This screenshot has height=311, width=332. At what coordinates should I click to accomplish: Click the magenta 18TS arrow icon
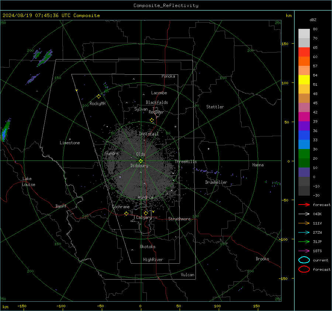coord(304,251)
